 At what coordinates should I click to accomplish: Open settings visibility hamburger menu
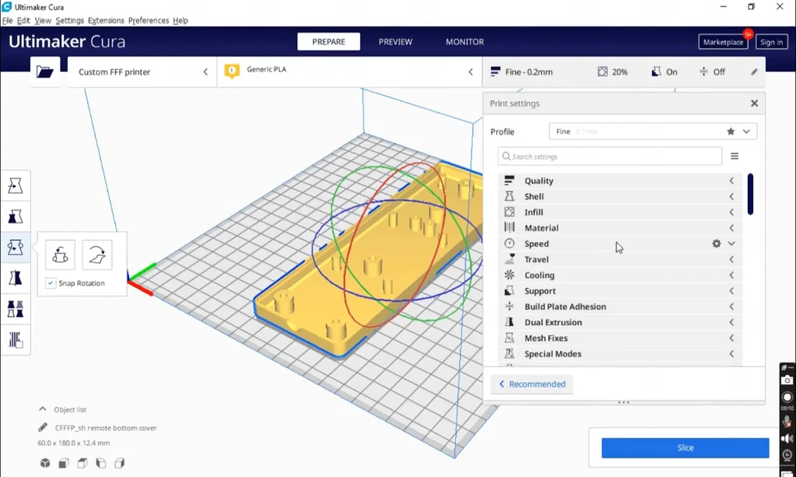(735, 156)
